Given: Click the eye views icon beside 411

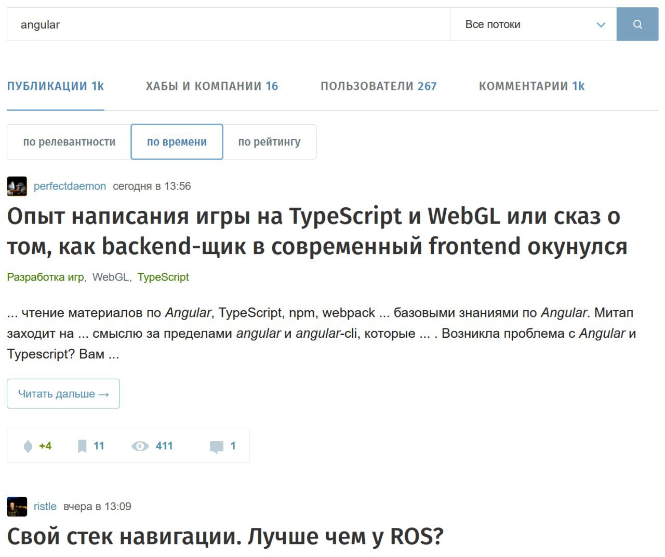Looking at the screenshot, I should pos(140,446).
